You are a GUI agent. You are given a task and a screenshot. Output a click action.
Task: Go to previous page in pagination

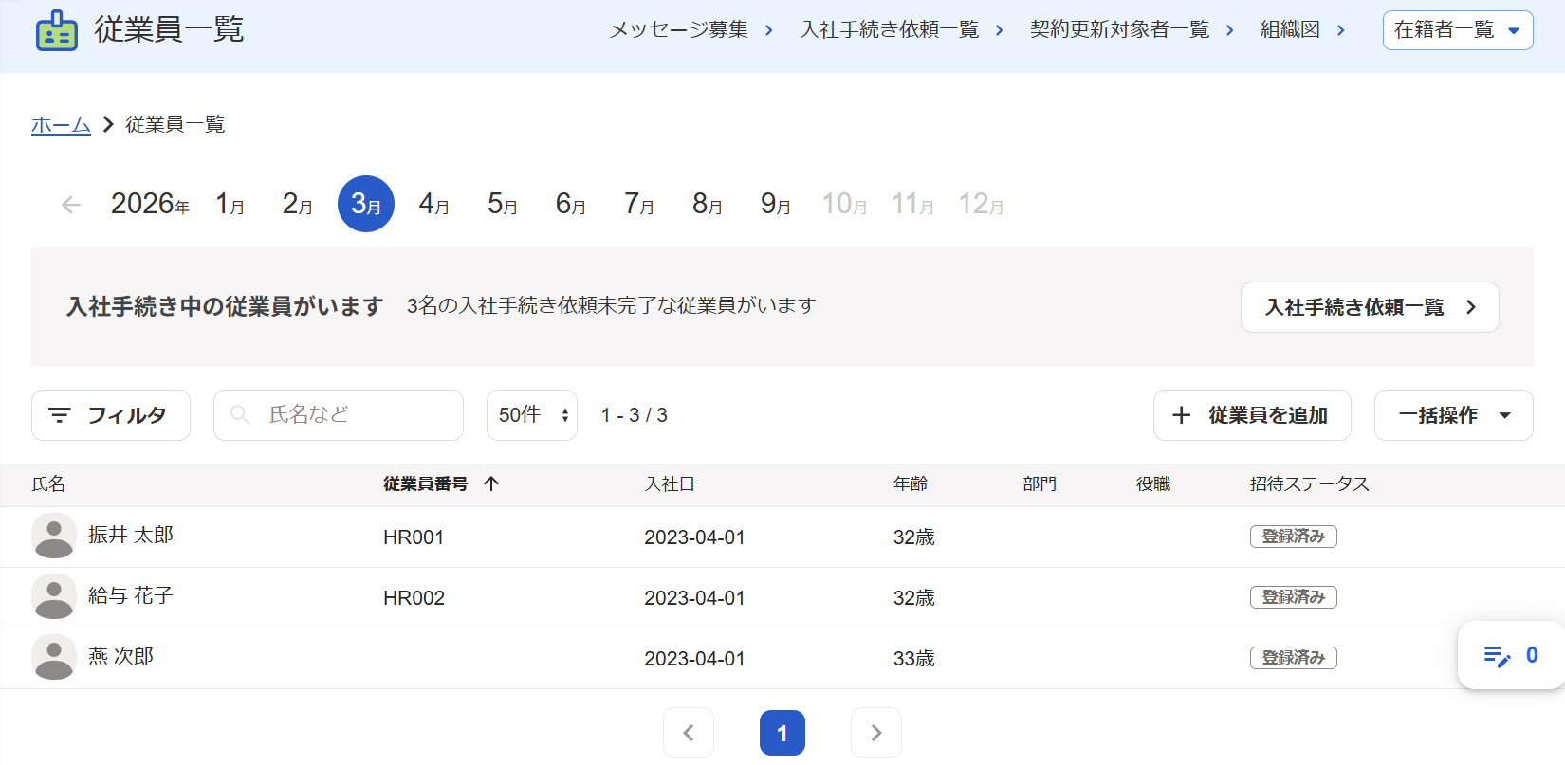click(x=689, y=733)
